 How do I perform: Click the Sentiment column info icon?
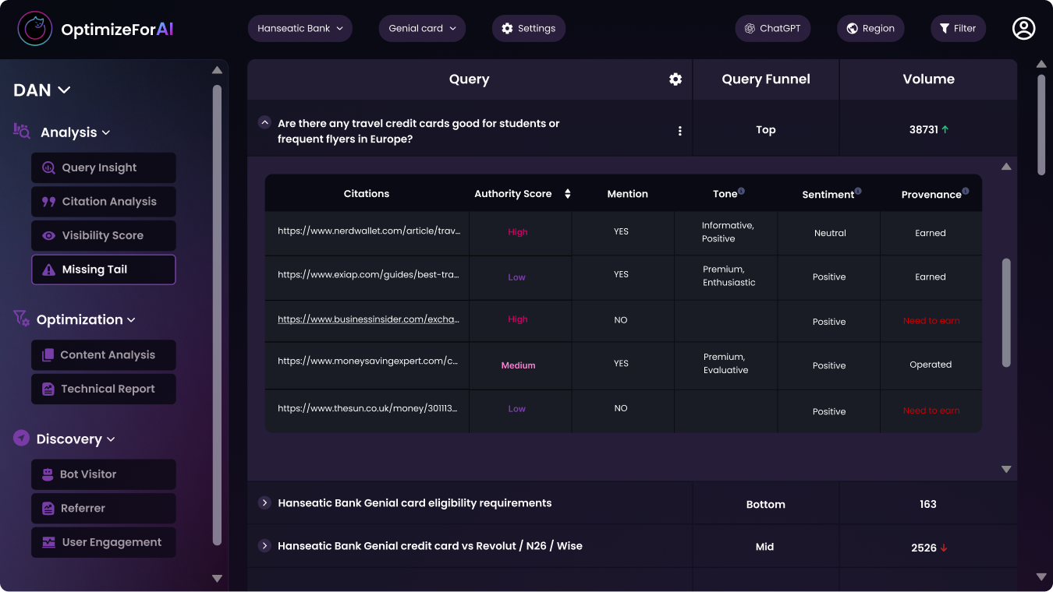(x=858, y=191)
